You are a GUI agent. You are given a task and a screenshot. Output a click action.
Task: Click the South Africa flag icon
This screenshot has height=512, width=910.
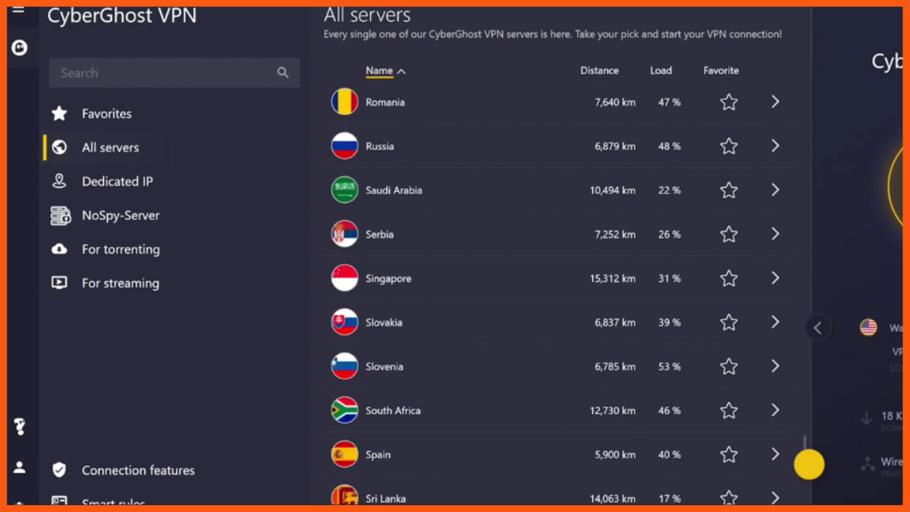344,410
